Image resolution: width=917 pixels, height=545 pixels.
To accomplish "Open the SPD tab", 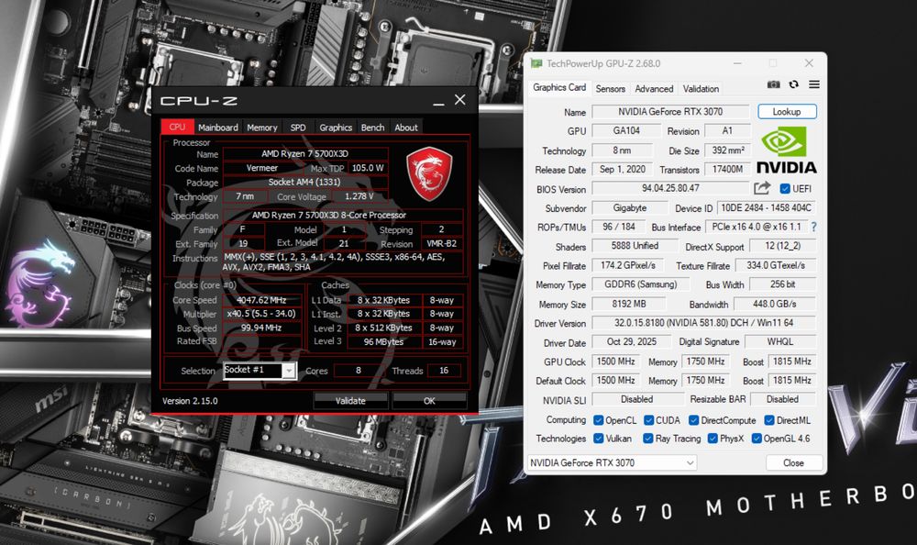I will coord(298,127).
